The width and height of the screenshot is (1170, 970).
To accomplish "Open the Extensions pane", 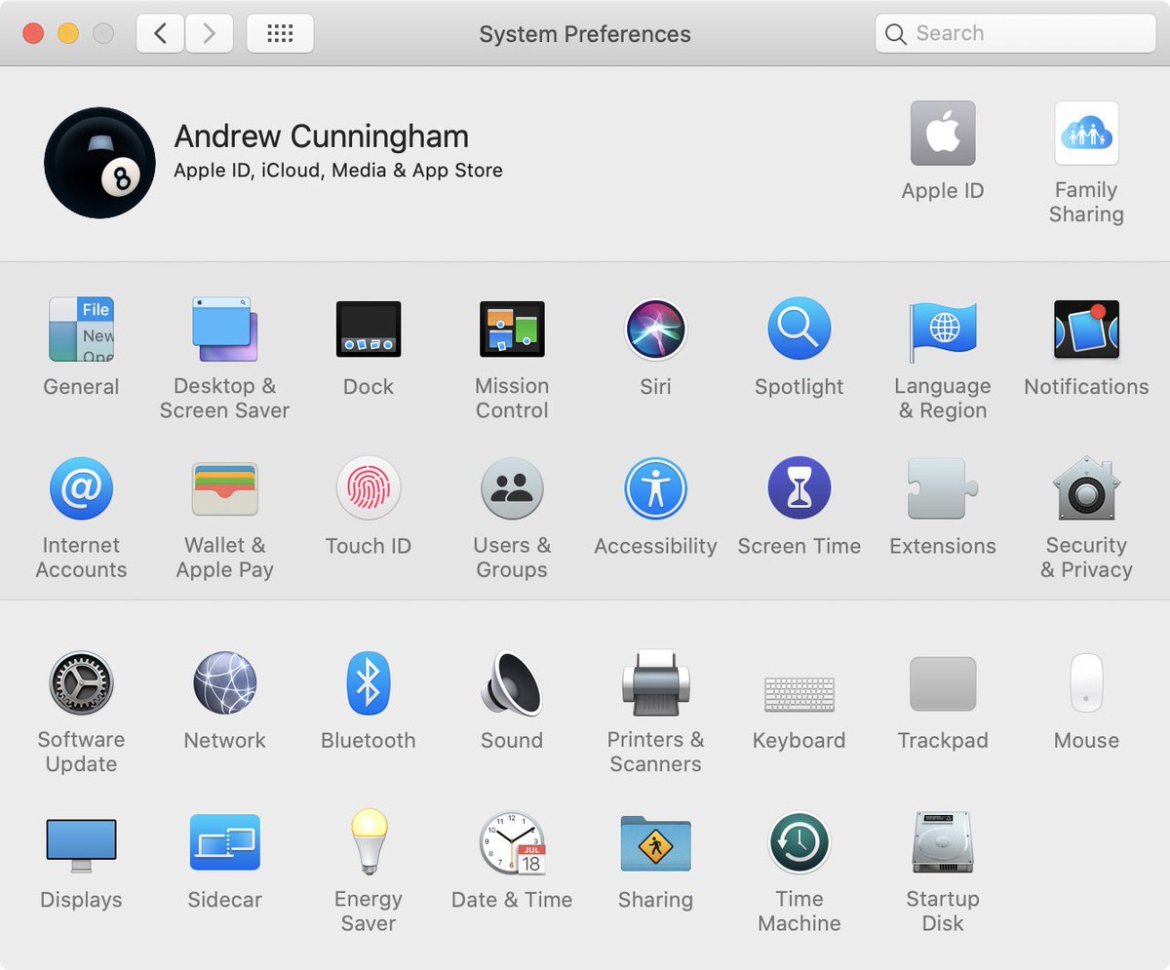I will point(943,488).
